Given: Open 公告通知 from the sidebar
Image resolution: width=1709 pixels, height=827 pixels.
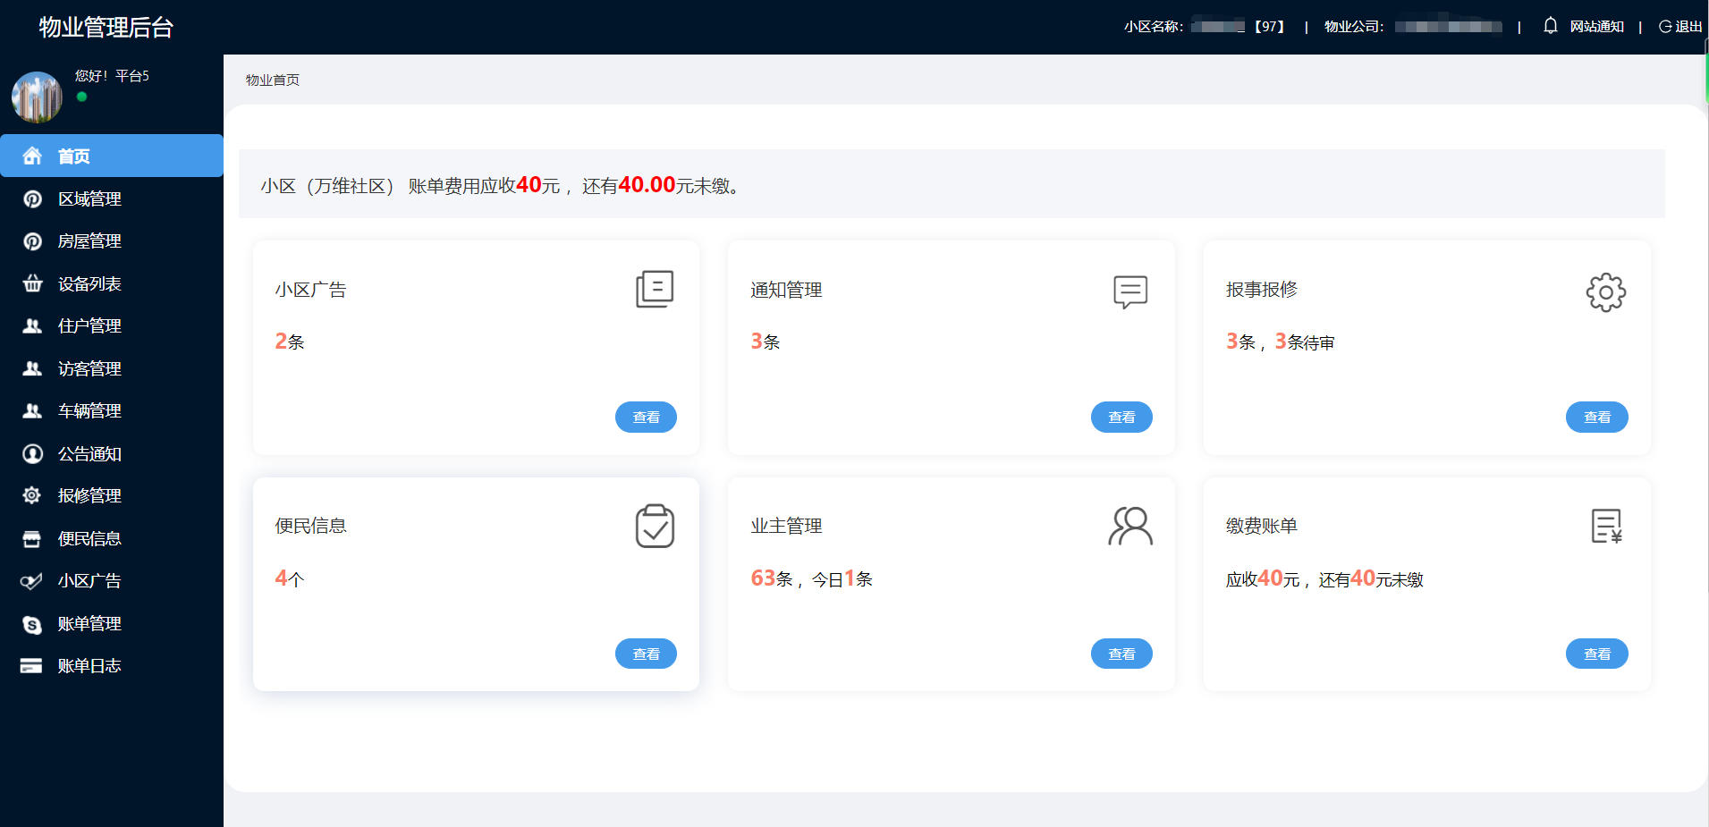Looking at the screenshot, I should click(89, 453).
